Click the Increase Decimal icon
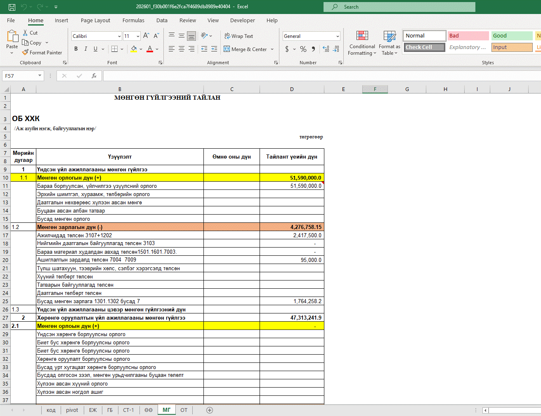Viewport: 541px width, 416px height. coord(326,49)
